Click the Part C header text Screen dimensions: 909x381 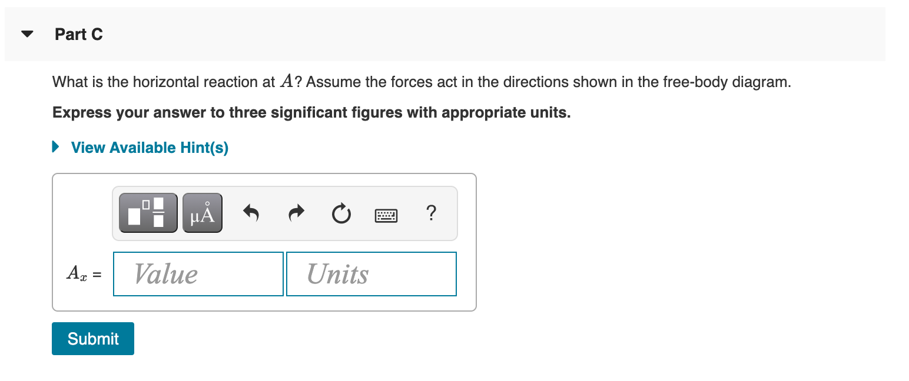78,34
